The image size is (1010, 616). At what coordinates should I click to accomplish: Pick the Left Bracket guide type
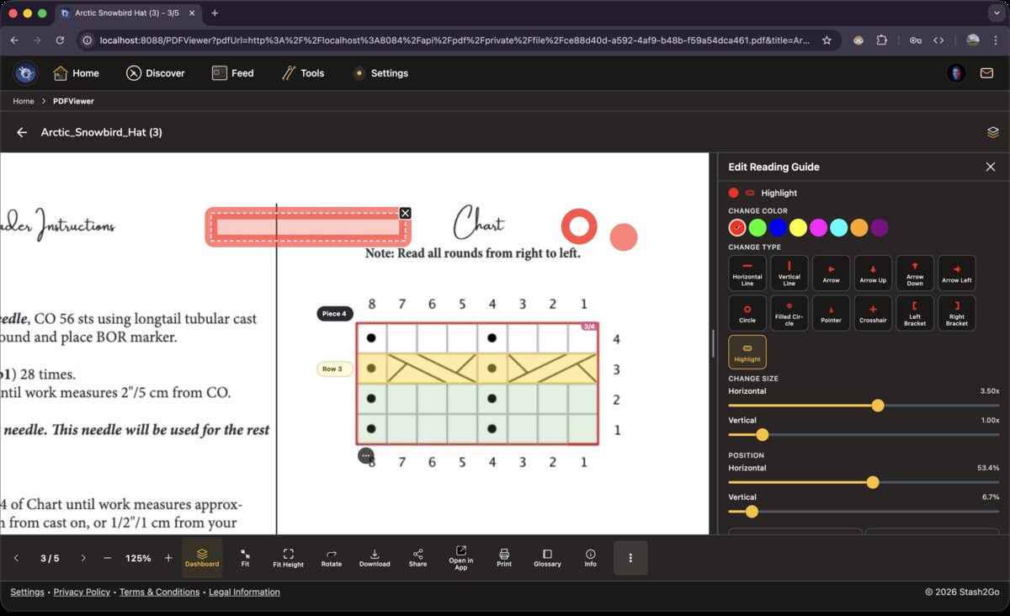(x=915, y=313)
